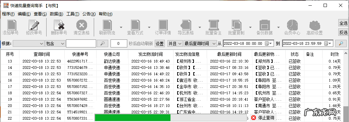Click the auto-refresh seconds input field

point(119,43)
